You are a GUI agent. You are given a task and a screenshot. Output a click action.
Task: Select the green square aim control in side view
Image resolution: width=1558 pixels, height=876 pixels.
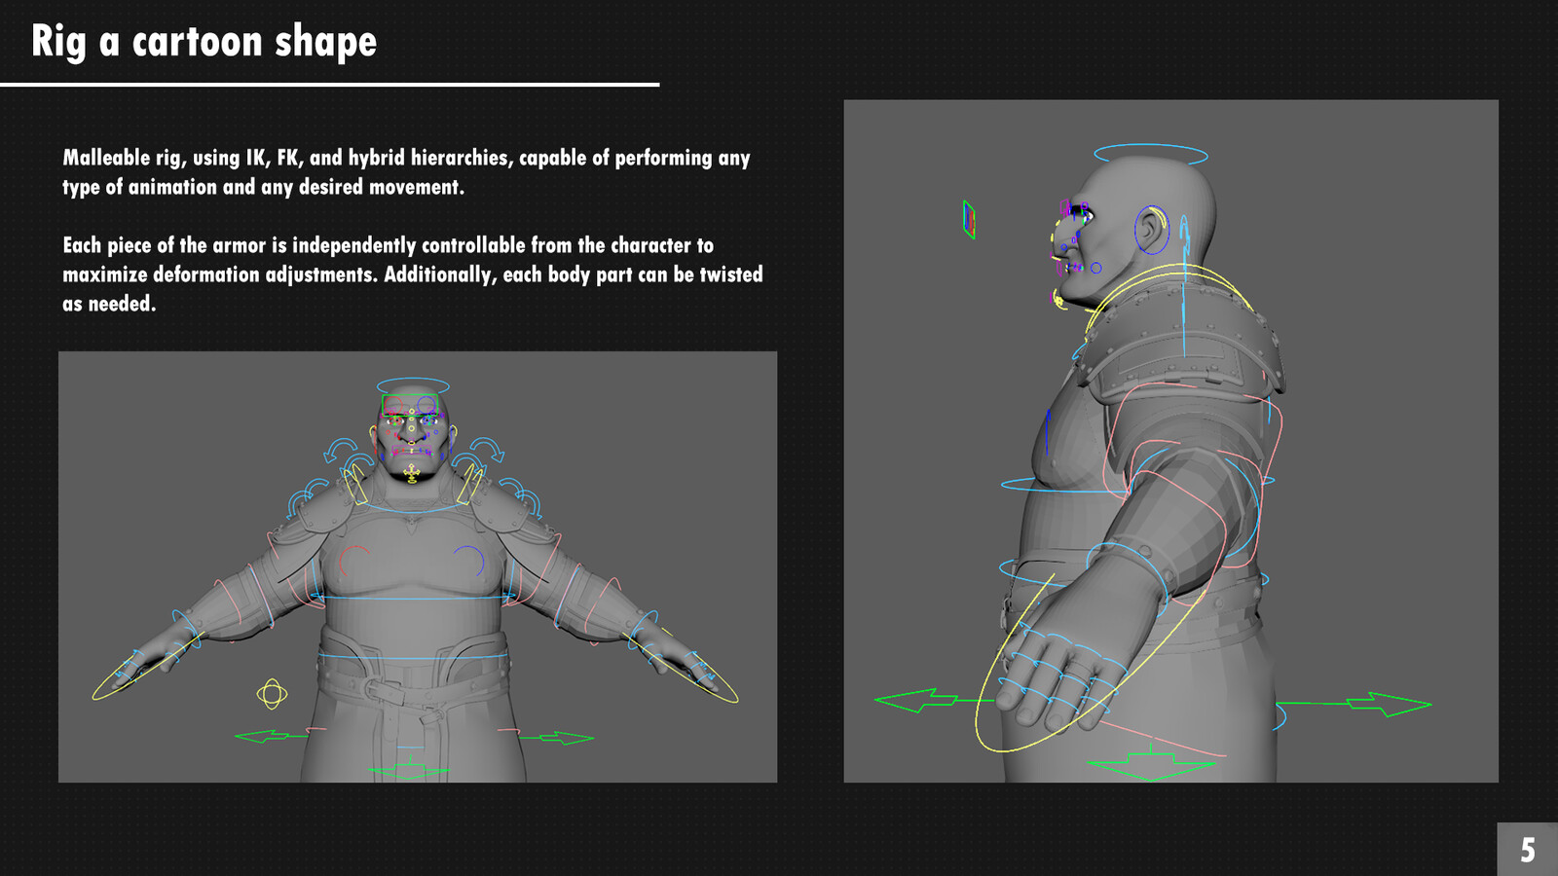coord(969,220)
